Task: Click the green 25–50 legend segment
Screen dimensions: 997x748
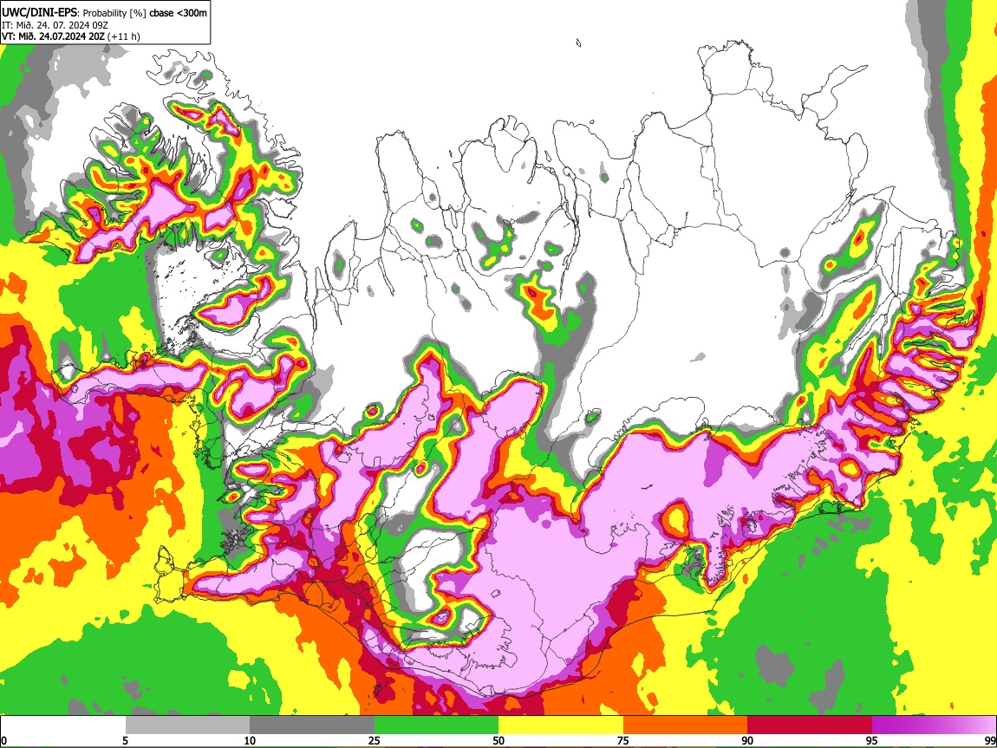Action: coord(436,725)
